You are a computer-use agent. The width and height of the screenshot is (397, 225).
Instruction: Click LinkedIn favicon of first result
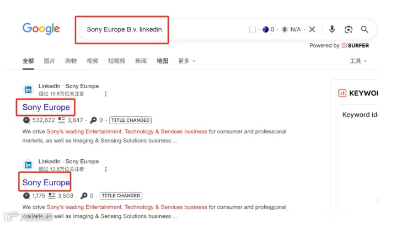[x=28, y=89]
